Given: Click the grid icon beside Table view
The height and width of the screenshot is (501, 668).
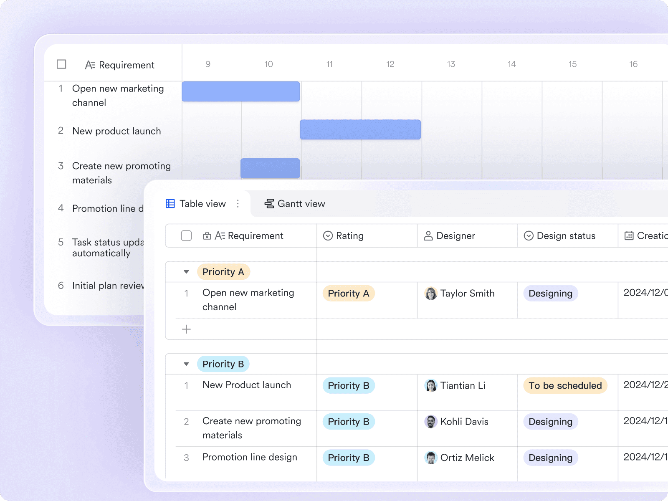Looking at the screenshot, I should pyautogui.click(x=170, y=203).
